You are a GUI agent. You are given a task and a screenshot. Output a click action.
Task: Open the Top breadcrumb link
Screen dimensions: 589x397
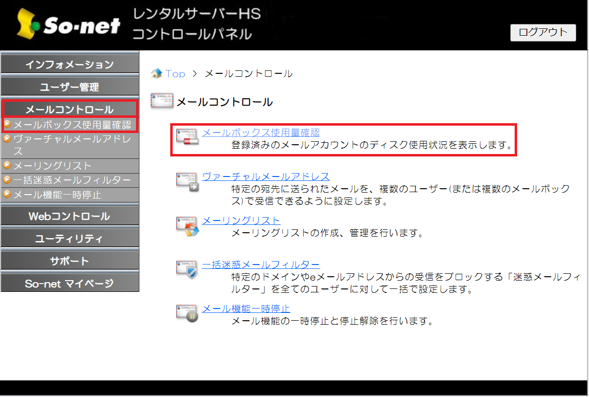(x=175, y=74)
